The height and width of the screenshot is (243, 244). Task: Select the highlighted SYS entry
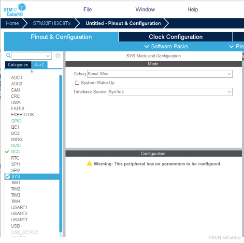tap(32, 176)
